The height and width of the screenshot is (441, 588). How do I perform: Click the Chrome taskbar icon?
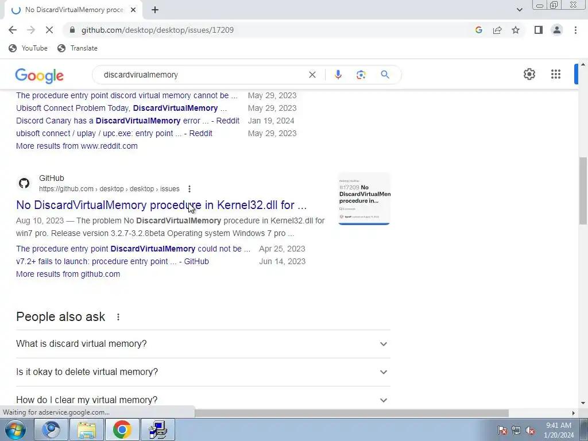coord(122,430)
